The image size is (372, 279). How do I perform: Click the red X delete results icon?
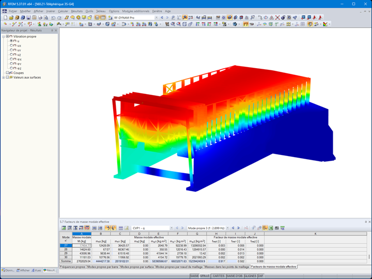[277, 18]
